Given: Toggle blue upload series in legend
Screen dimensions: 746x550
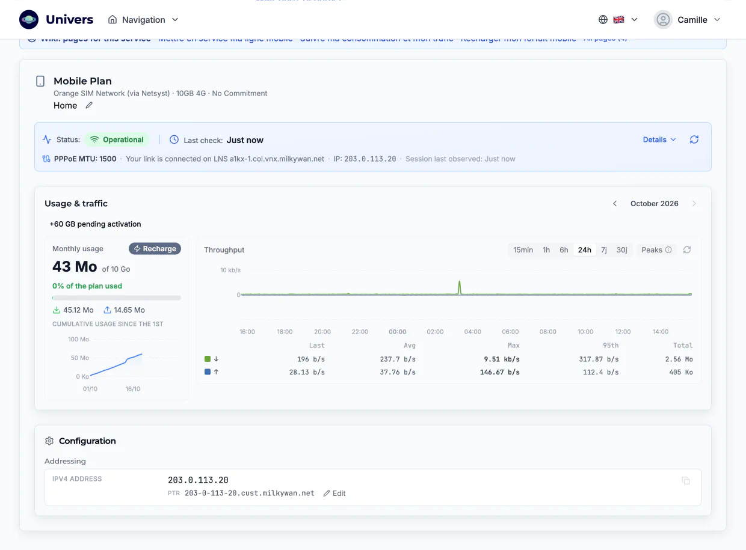Looking at the screenshot, I should [x=208, y=372].
